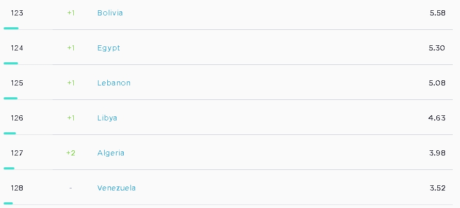Click the teal score bar under rank 128
The height and width of the screenshot is (208, 460).
click(8, 203)
